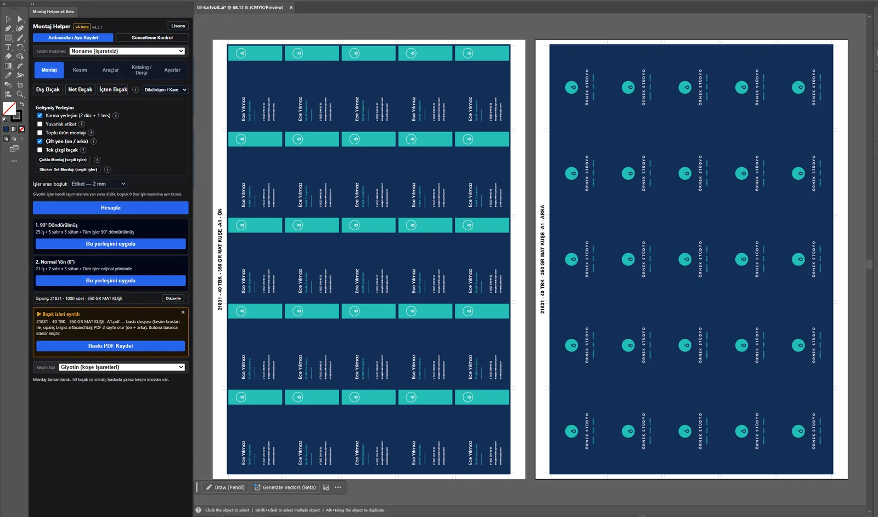Open Kesim makinesi Noname dropdown
The height and width of the screenshot is (517, 878).
(127, 51)
